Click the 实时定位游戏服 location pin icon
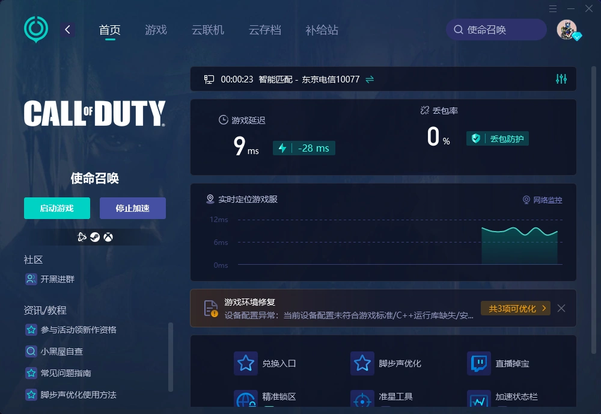The image size is (601, 414). 210,199
